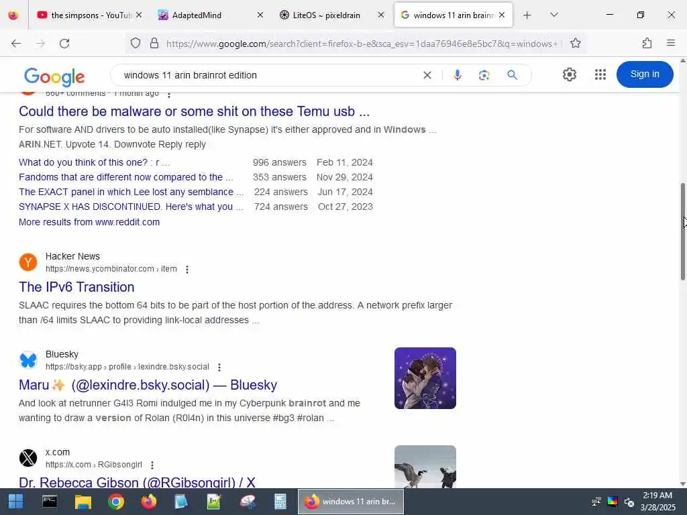Open the calculator taskbar icon

click(280, 502)
